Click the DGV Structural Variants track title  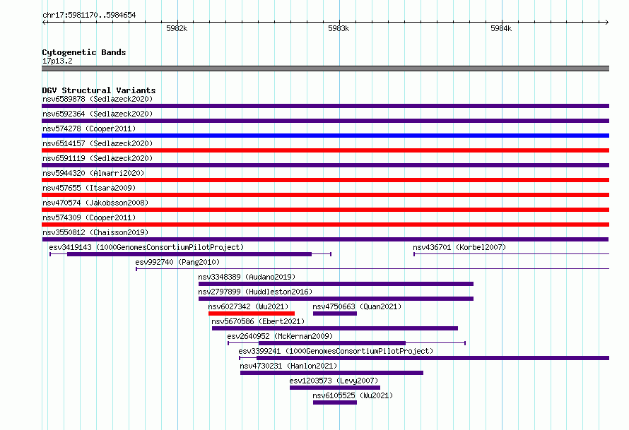(99, 90)
